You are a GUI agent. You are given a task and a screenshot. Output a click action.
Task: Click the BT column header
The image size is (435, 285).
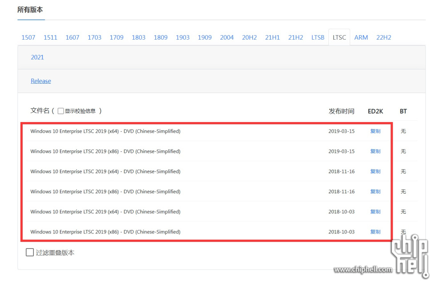pyautogui.click(x=403, y=111)
